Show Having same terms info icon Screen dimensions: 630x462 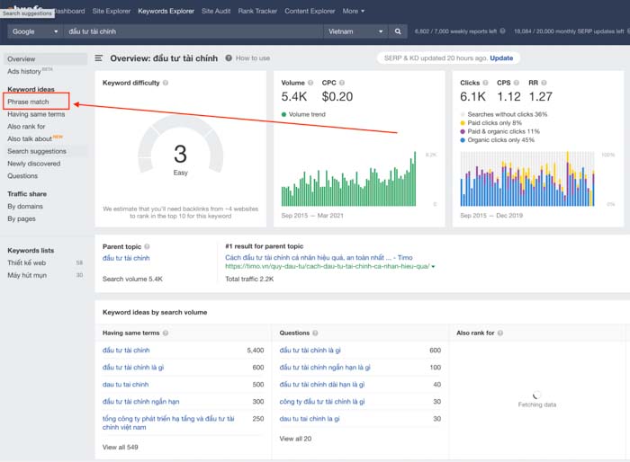166,333
